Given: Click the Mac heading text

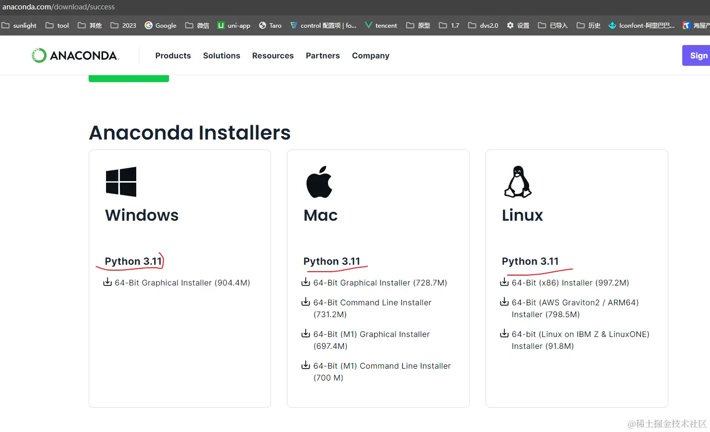Looking at the screenshot, I should pyautogui.click(x=321, y=215).
